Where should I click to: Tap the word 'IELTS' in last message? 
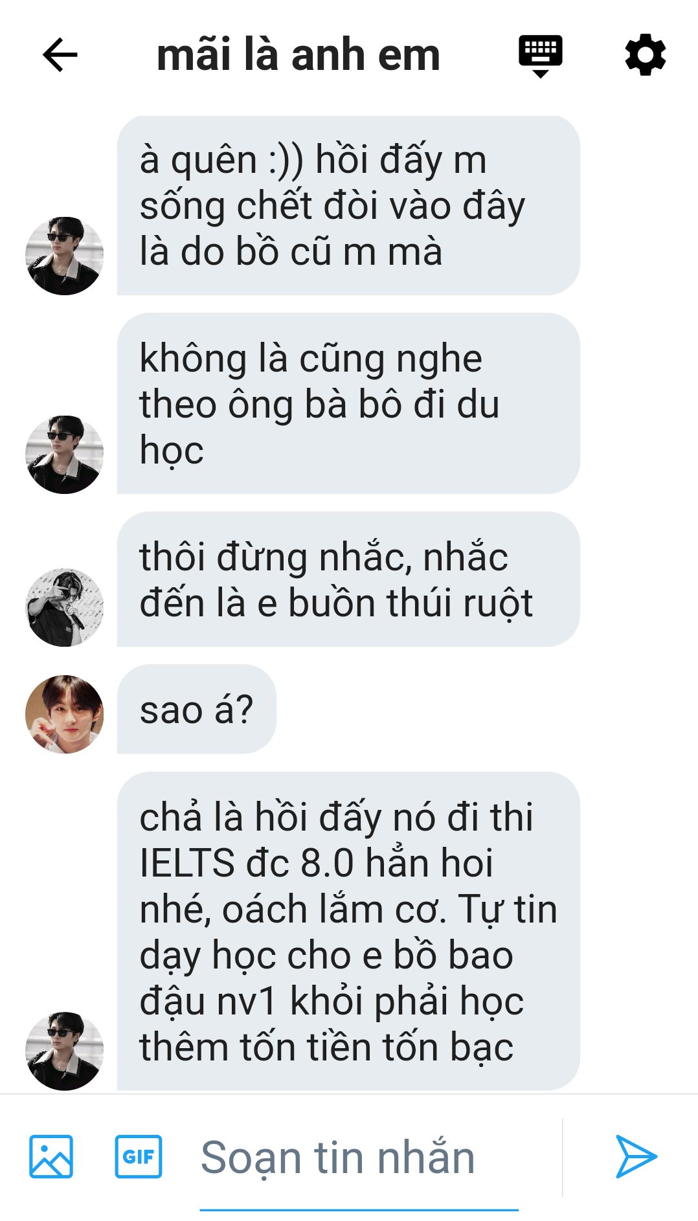click(x=187, y=863)
